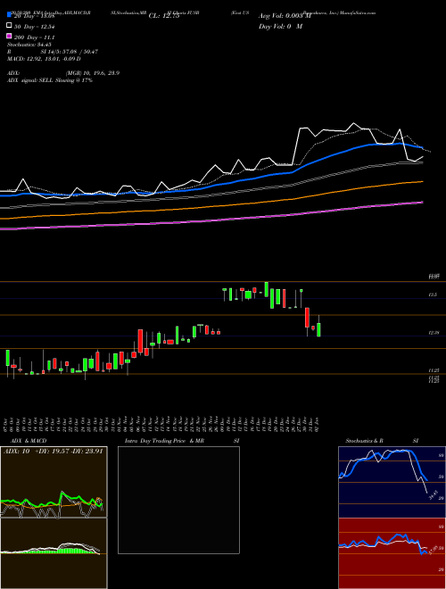This screenshot has height=589, width=446.
Task: Click the thick blue 20 Day EMA line
Action: pyautogui.click(x=211, y=185)
